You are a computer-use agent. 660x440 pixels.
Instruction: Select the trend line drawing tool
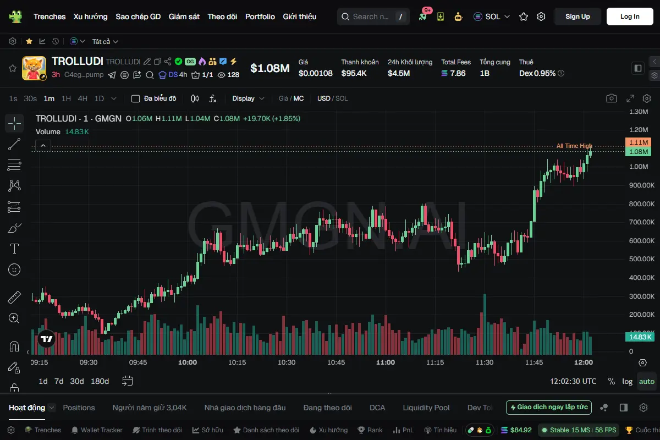pos(14,144)
